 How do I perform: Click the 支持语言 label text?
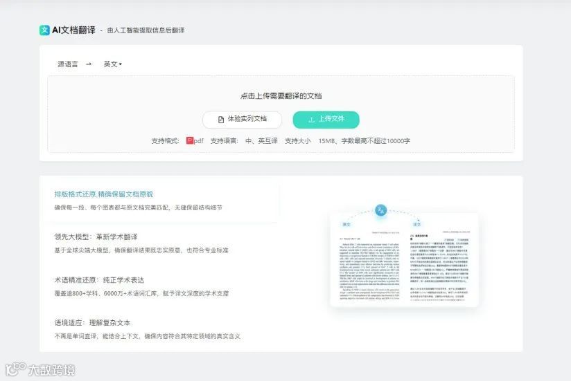click(224, 141)
